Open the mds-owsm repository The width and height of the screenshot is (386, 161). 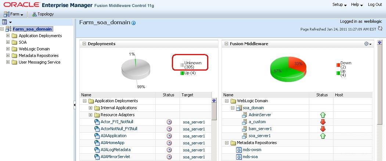[x=252, y=150]
